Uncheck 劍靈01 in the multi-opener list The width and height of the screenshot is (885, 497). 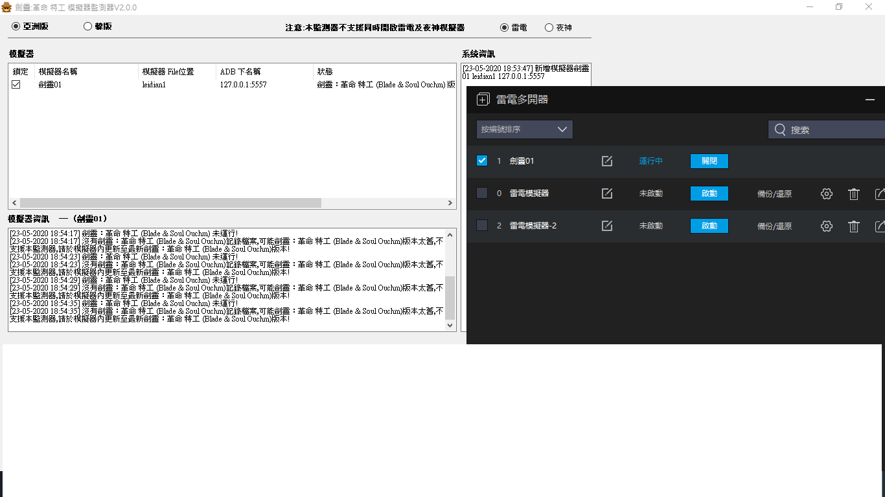pos(482,160)
